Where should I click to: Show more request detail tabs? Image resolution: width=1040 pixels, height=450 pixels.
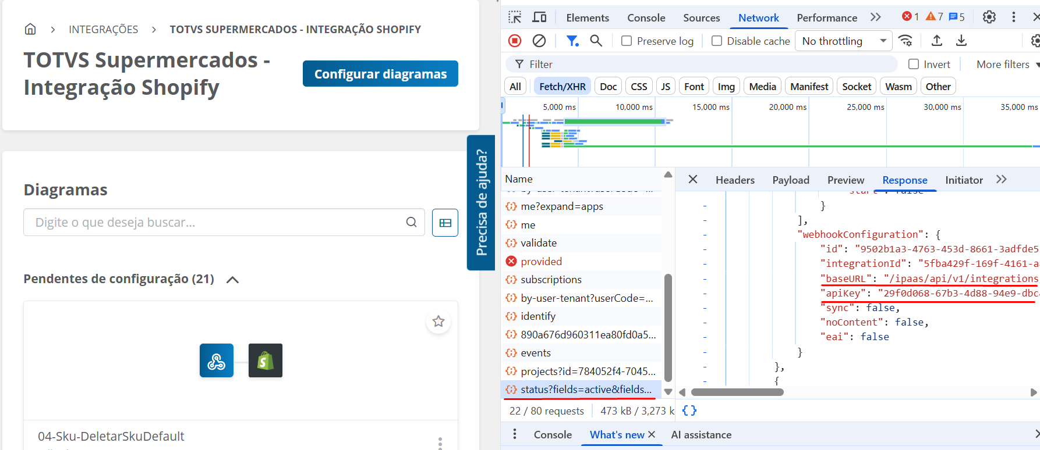1002,180
